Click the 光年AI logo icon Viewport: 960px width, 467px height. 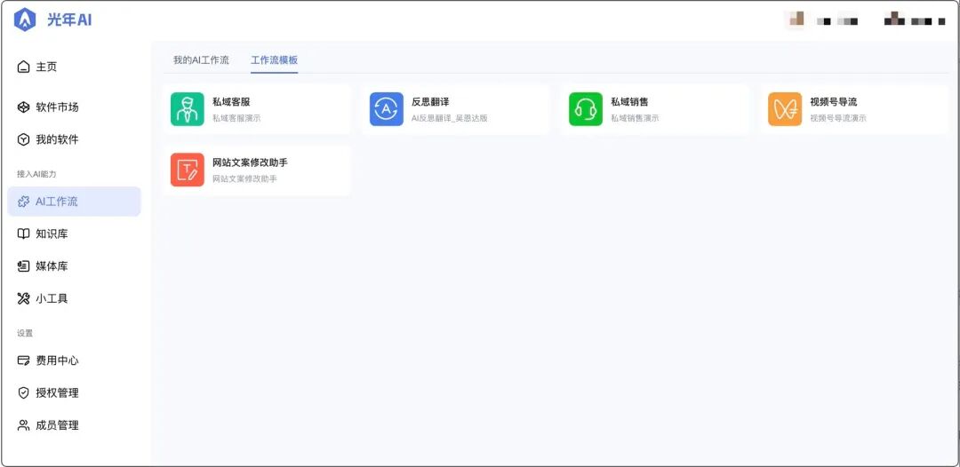pyautogui.click(x=25, y=20)
